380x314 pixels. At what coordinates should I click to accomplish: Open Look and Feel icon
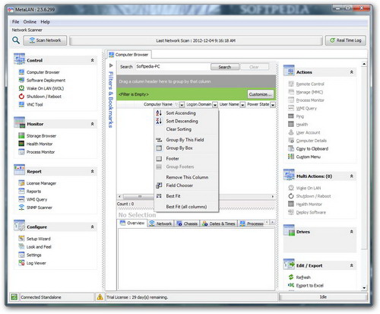coord(21,246)
